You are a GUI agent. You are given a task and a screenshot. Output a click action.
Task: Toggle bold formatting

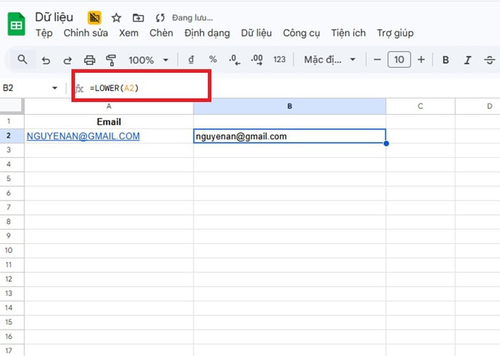[x=446, y=60]
